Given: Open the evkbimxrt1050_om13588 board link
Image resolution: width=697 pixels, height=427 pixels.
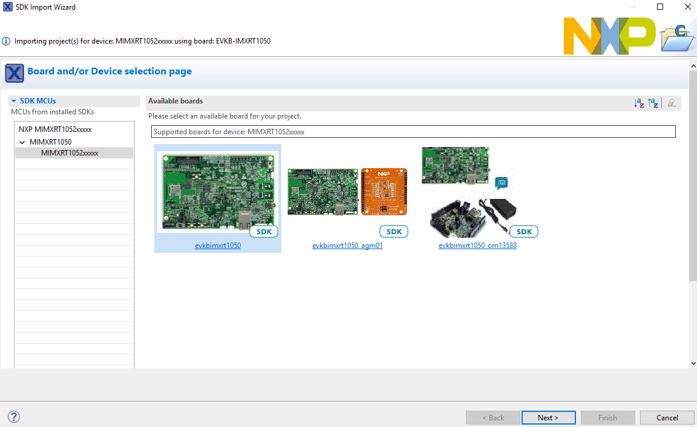Looking at the screenshot, I should pyautogui.click(x=477, y=246).
